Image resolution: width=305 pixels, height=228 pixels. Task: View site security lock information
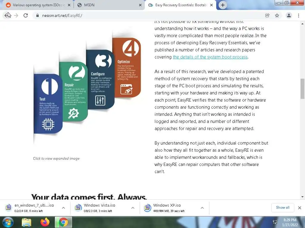[x=38, y=15]
